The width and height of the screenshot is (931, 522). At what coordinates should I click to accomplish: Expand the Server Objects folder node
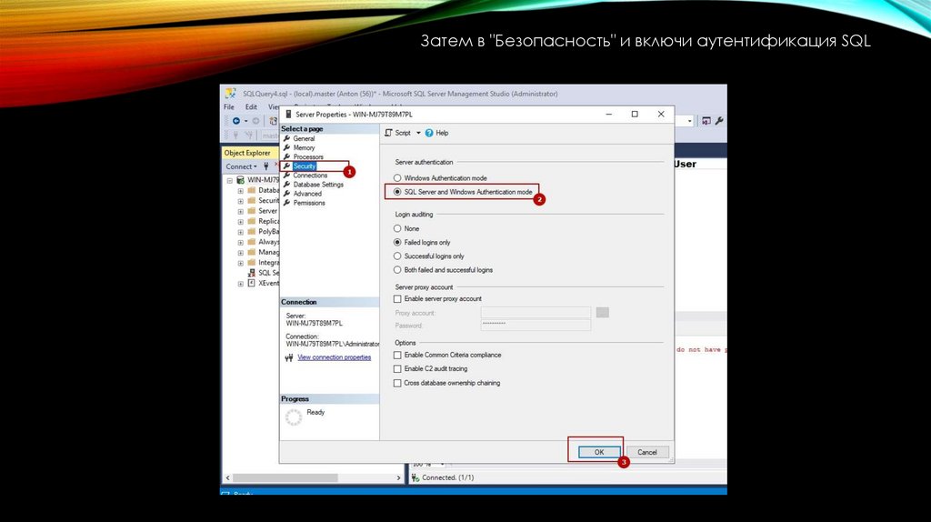(x=240, y=211)
